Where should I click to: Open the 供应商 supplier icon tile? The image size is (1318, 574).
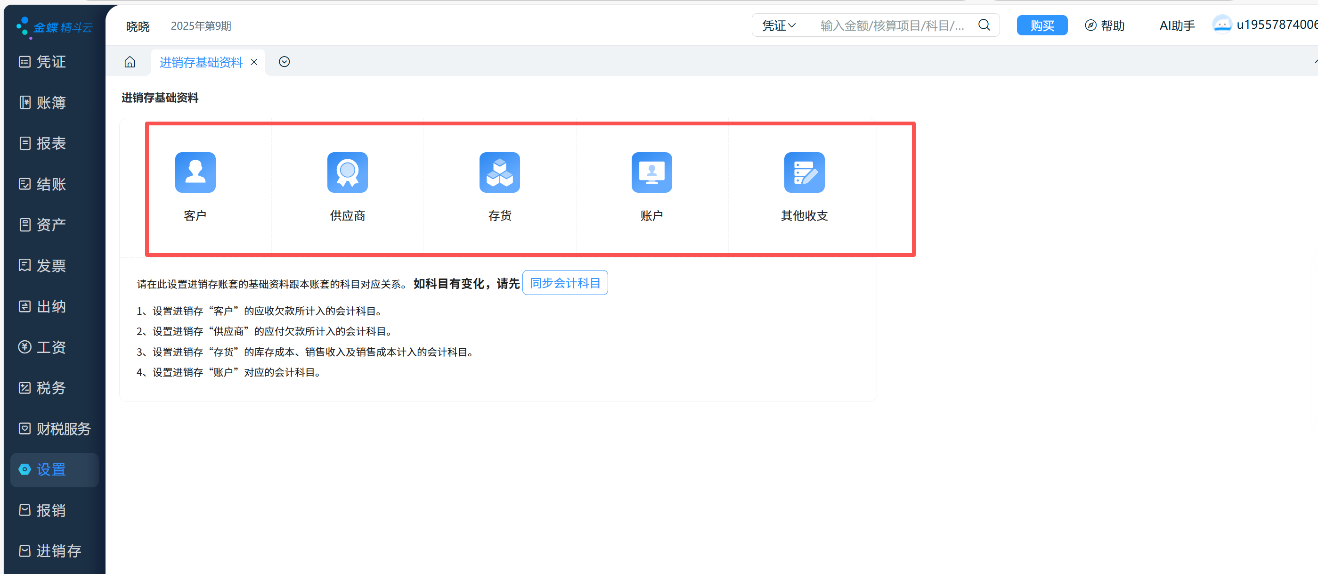click(x=347, y=172)
